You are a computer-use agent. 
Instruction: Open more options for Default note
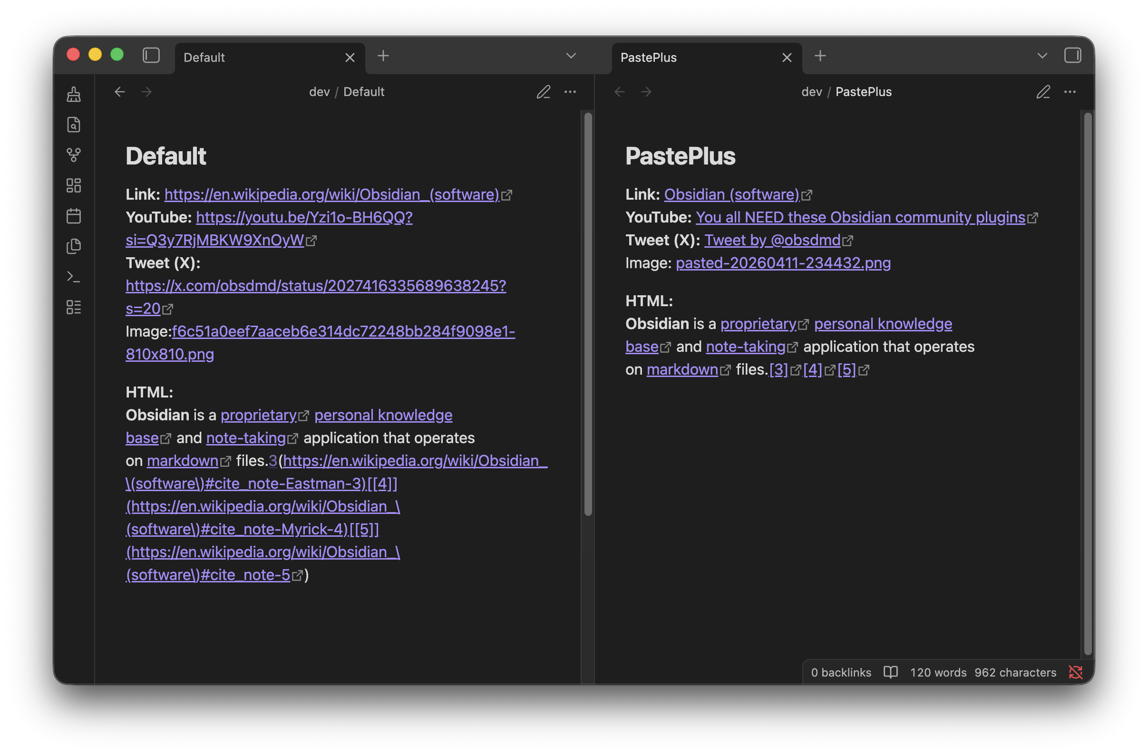570,92
